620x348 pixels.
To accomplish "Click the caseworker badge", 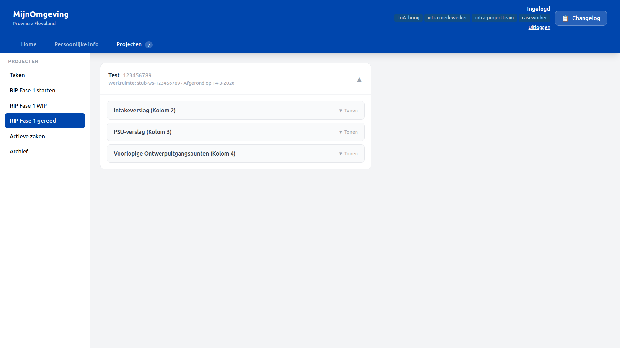I will (x=534, y=18).
